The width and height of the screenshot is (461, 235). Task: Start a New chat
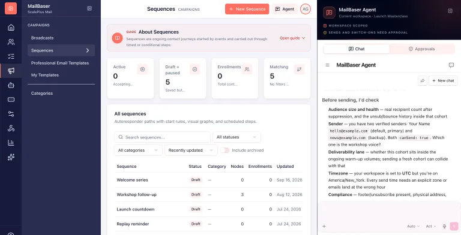pos(443,80)
